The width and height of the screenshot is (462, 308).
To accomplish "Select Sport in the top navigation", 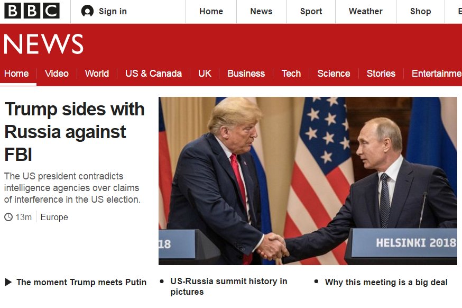I will [311, 11].
